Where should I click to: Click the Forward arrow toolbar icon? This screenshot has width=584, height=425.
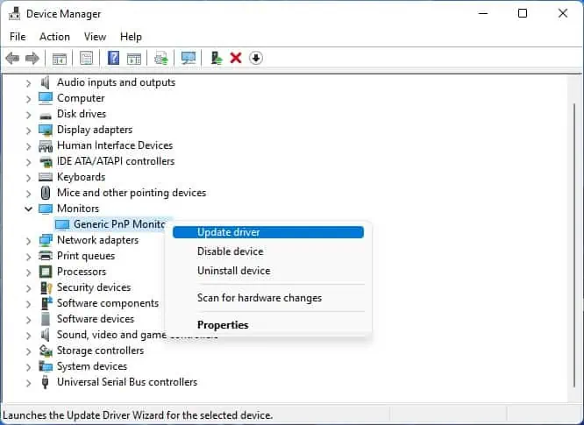click(x=32, y=58)
